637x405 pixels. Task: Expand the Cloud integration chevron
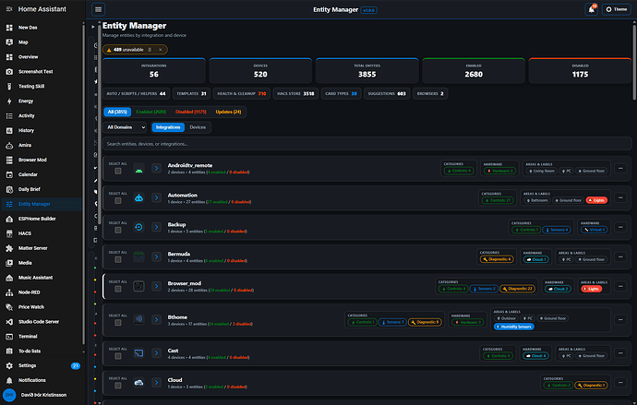pos(156,383)
